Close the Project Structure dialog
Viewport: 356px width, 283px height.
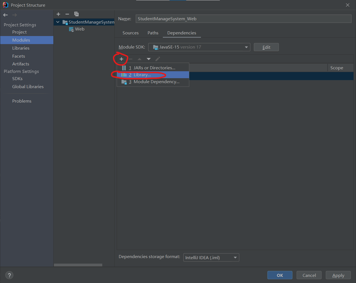(348, 5)
